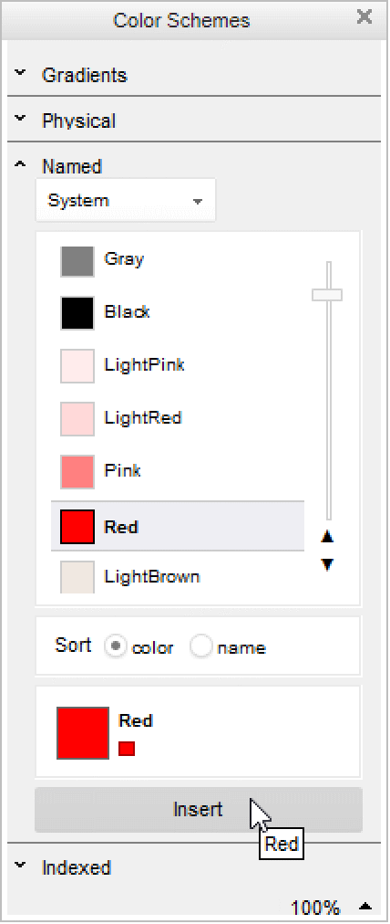Click the Red list item

click(x=178, y=526)
